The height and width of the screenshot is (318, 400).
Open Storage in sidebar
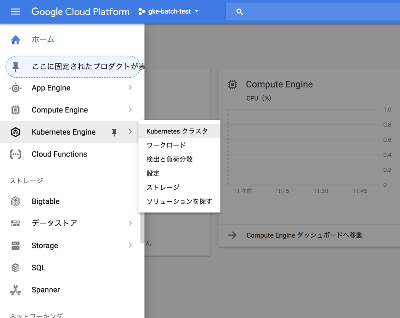45,246
